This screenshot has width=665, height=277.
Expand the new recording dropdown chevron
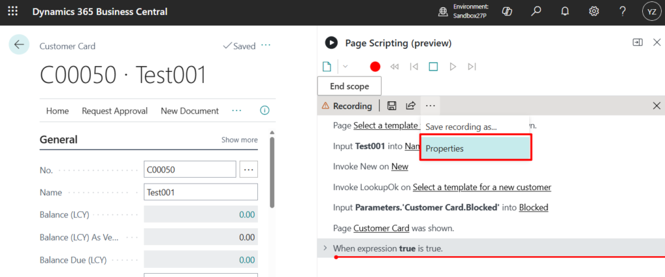pos(345,66)
